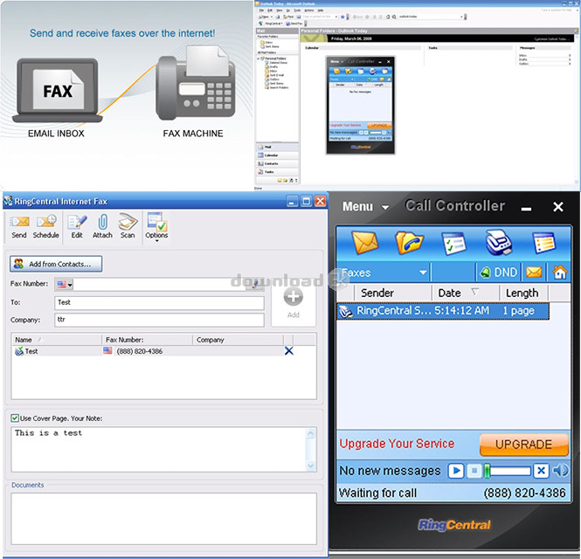Toggle DND do-not-disturb mode
Viewport: 581px width, 559px height.
[498, 273]
